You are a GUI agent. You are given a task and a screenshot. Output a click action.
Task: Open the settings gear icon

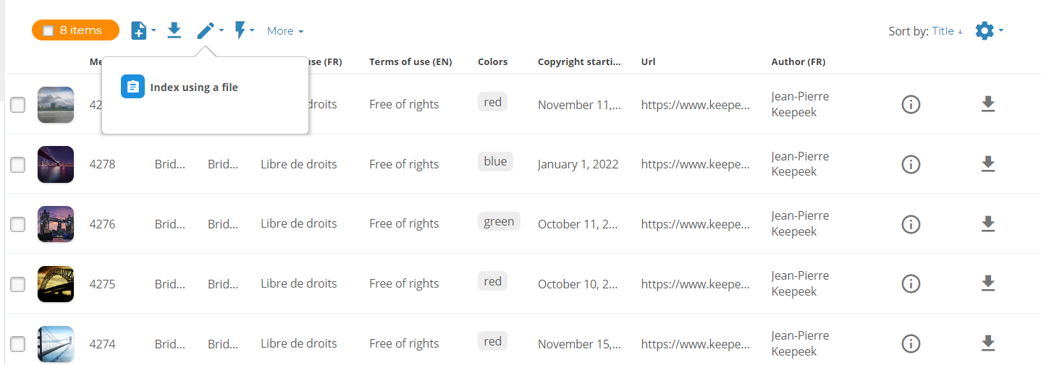[984, 30]
